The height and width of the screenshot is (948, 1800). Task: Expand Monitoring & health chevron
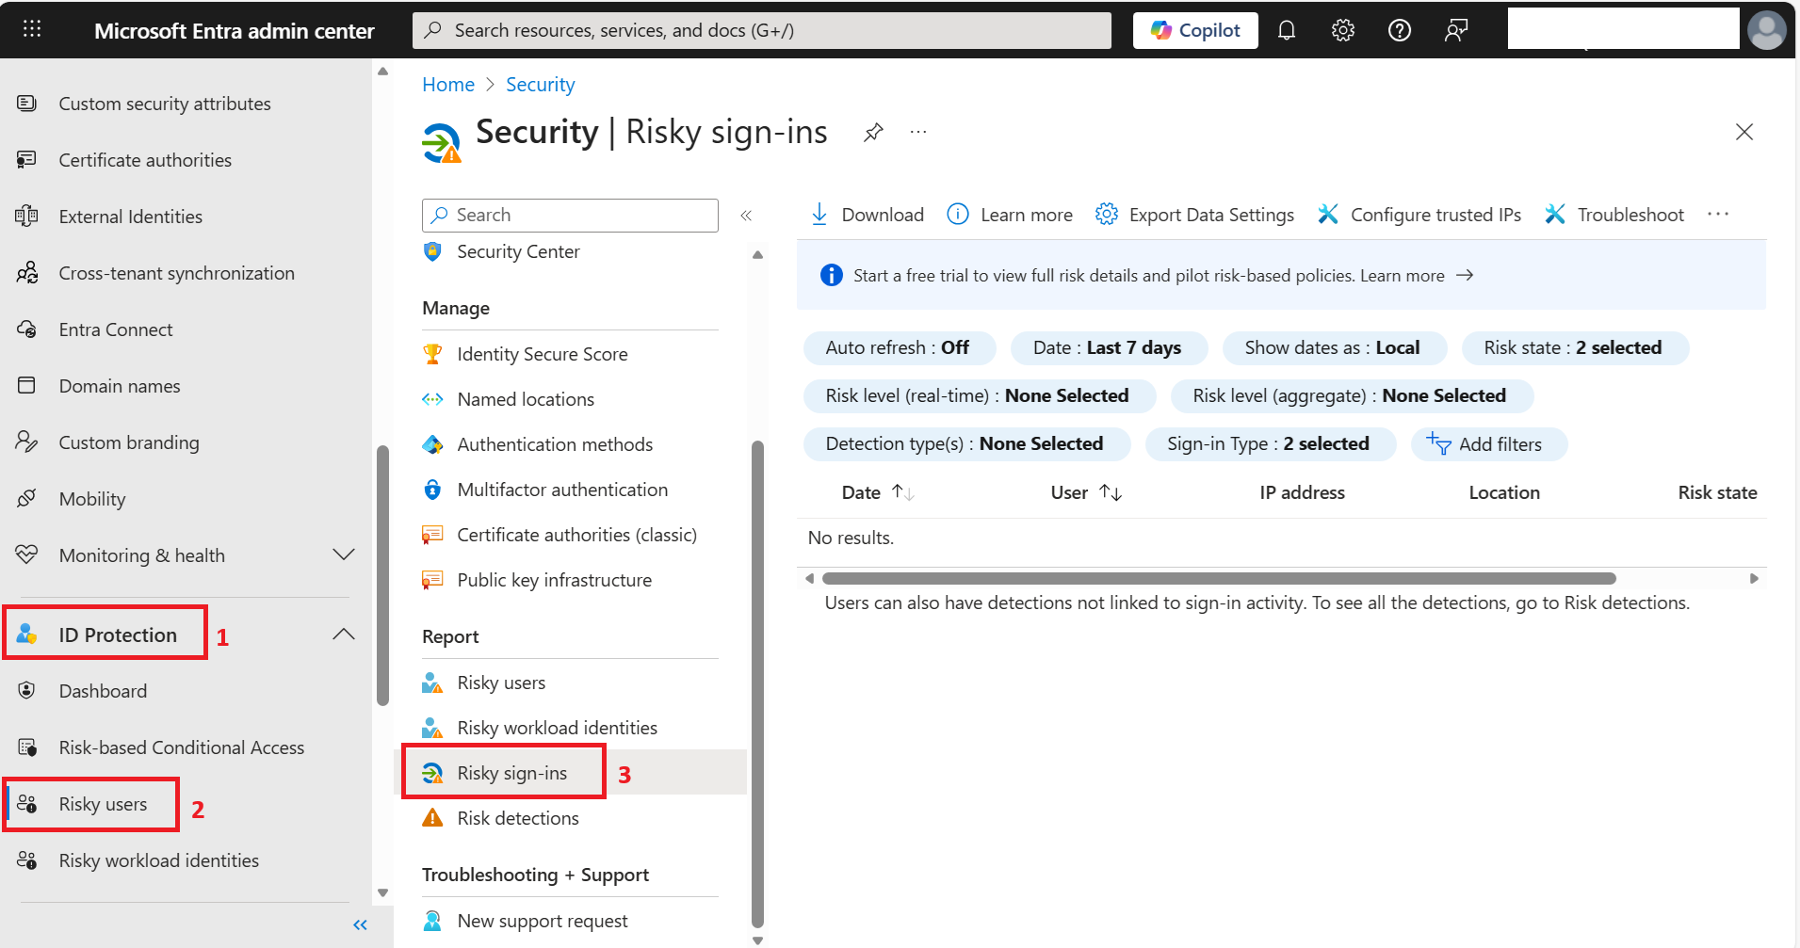pos(344,555)
